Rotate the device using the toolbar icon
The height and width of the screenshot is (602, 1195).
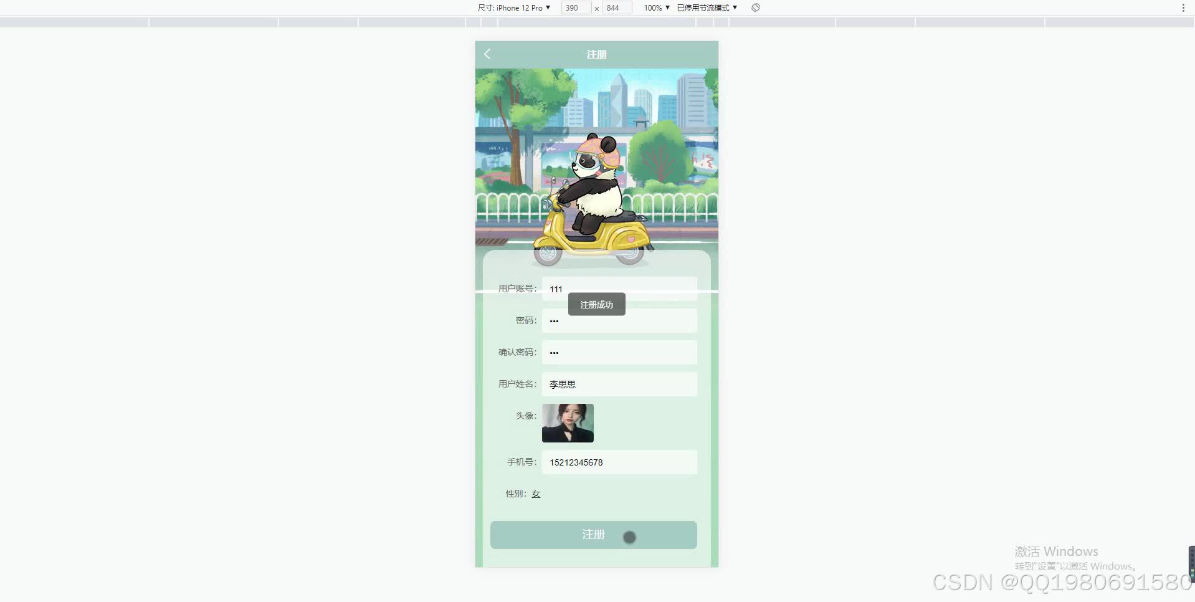755,7
